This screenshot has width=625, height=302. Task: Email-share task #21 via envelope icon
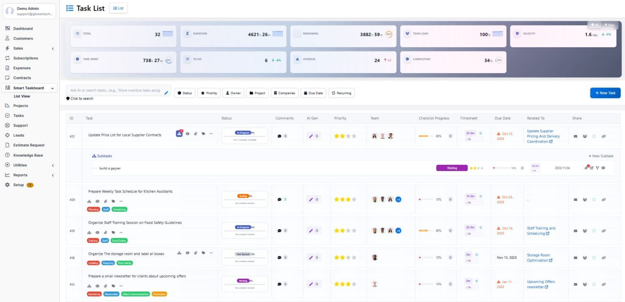pyautogui.click(x=575, y=136)
